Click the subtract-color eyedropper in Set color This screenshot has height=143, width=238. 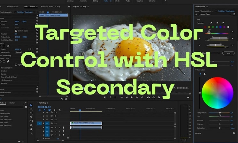point(223,23)
